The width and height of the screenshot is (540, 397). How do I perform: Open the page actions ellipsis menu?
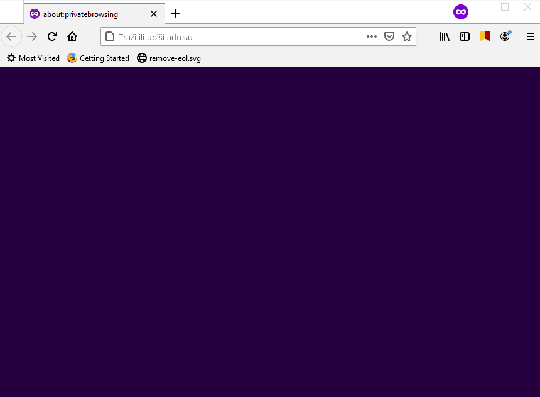point(372,36)
